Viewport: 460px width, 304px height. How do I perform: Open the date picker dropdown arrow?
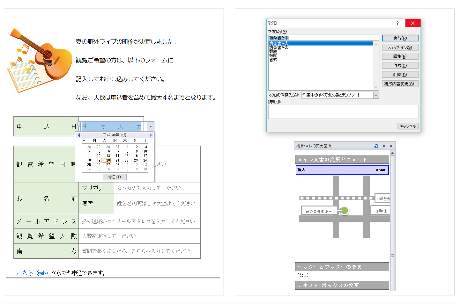point(151,127)
